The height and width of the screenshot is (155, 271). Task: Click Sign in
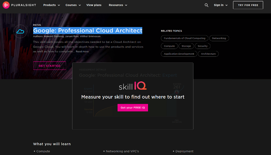click(x=218, y=5)
